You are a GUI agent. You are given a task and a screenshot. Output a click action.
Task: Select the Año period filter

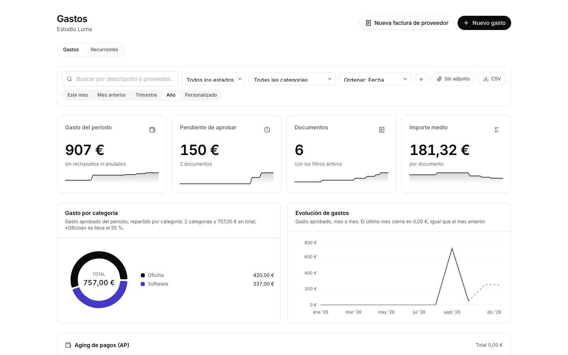171,95
